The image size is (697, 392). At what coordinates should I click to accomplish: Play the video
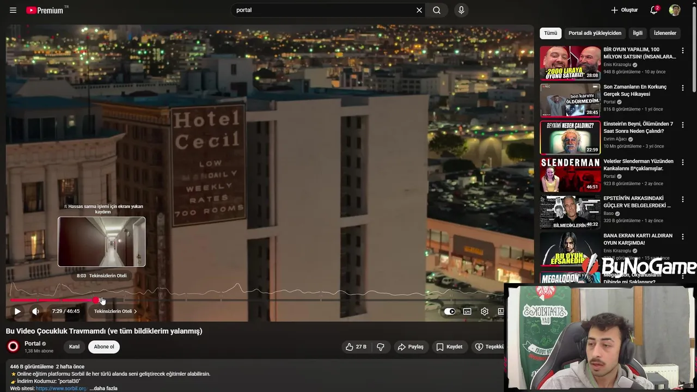17,311
